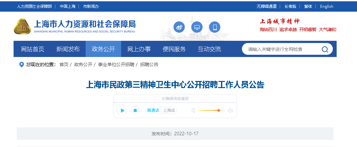Click the volume down speaker icon
The width and height of the screenshot is (357, 147).
pyautogui.click(x=193, y=110)
